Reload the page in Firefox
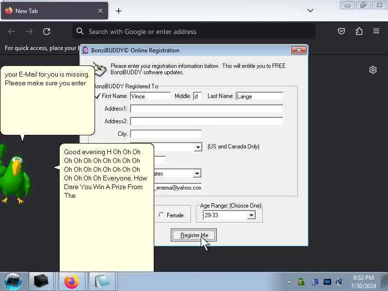The height and width of the screenshot is (291, 388). point(47,32)
